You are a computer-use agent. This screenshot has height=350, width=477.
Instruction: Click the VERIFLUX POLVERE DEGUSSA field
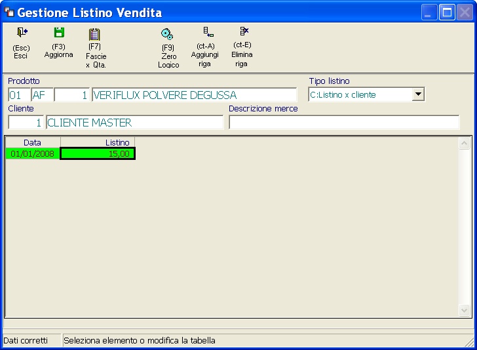[x=194, y=95]
